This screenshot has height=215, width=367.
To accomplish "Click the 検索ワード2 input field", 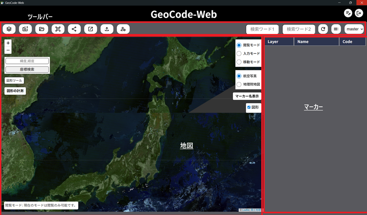I will point(299,29).
